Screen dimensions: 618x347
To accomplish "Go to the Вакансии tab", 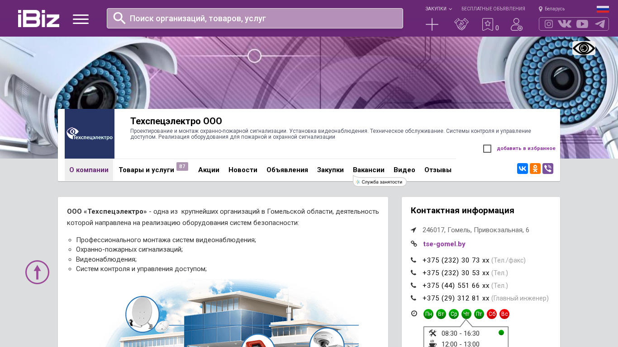I will [369, 170].
